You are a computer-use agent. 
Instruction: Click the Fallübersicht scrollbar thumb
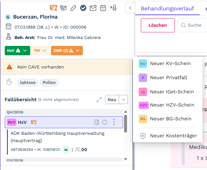125,123
